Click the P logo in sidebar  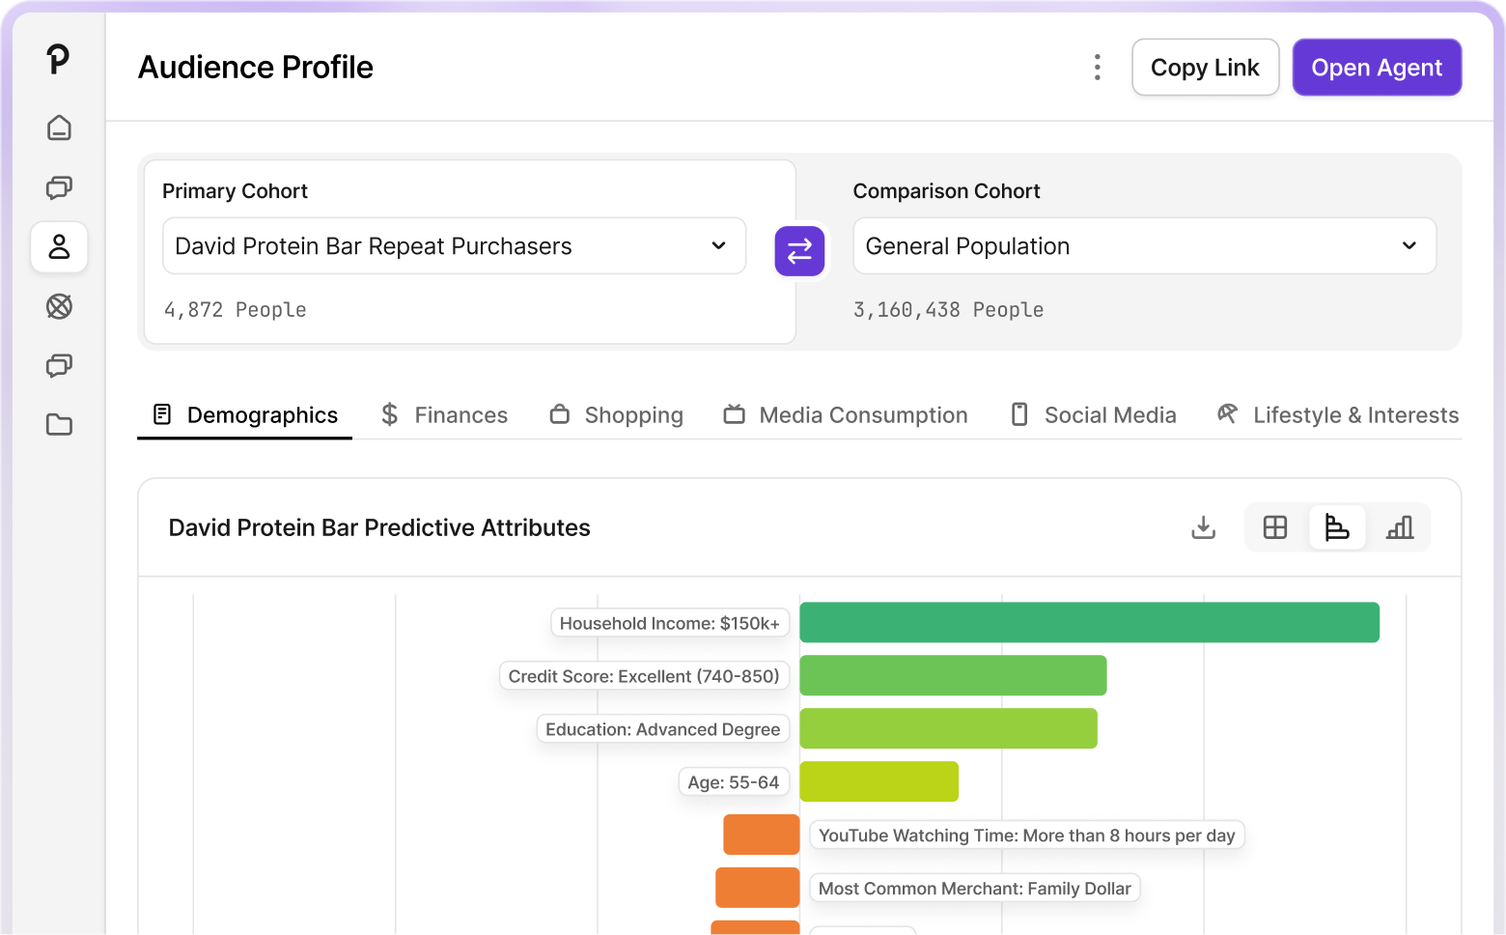click(x=58, y=59)
